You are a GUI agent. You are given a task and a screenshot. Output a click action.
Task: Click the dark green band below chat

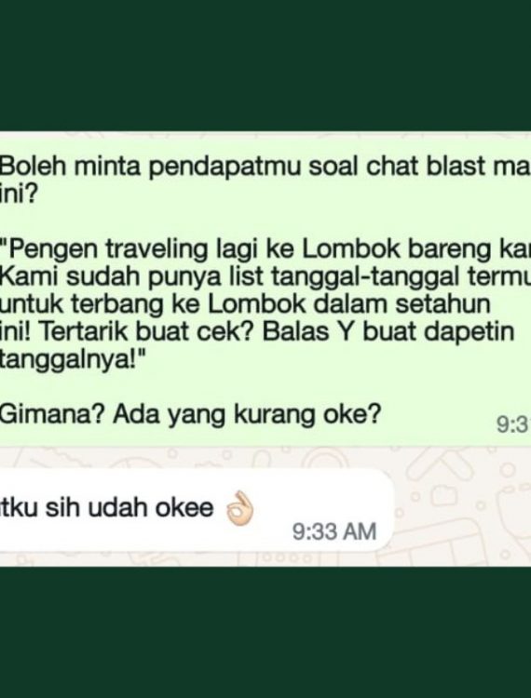click(265, 633)
